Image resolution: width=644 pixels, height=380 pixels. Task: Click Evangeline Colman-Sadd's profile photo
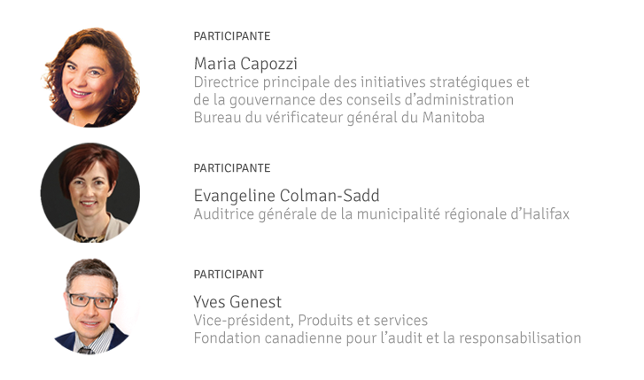point(90,193)
